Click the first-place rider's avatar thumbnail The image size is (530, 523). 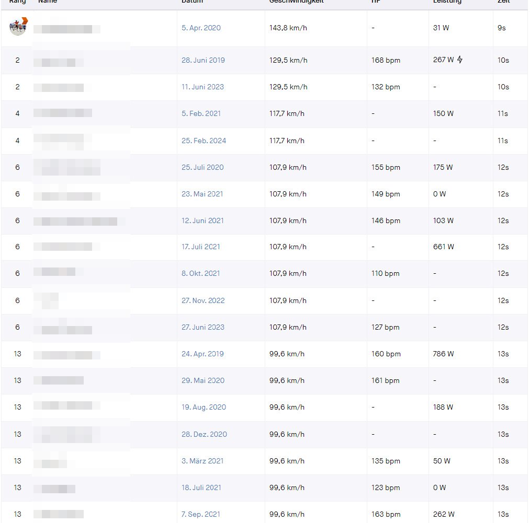[18, 27]
